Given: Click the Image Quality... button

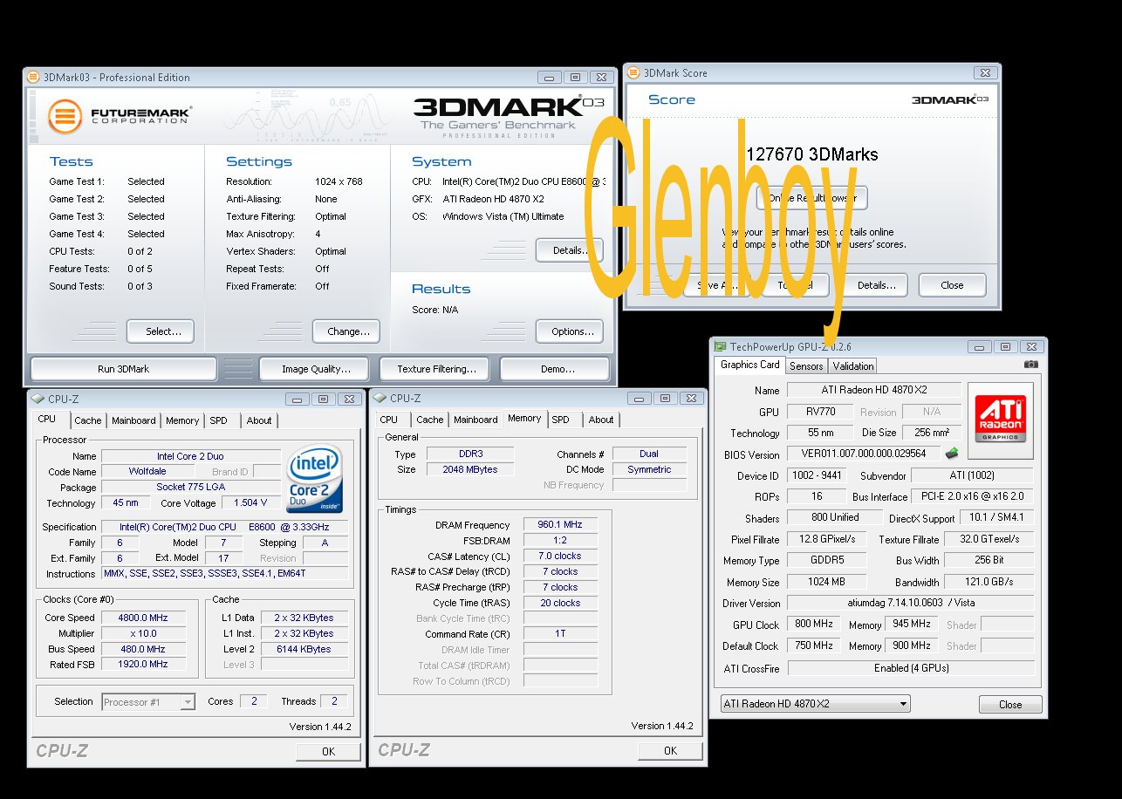Looking at the screenshot, I should (316, 369).
